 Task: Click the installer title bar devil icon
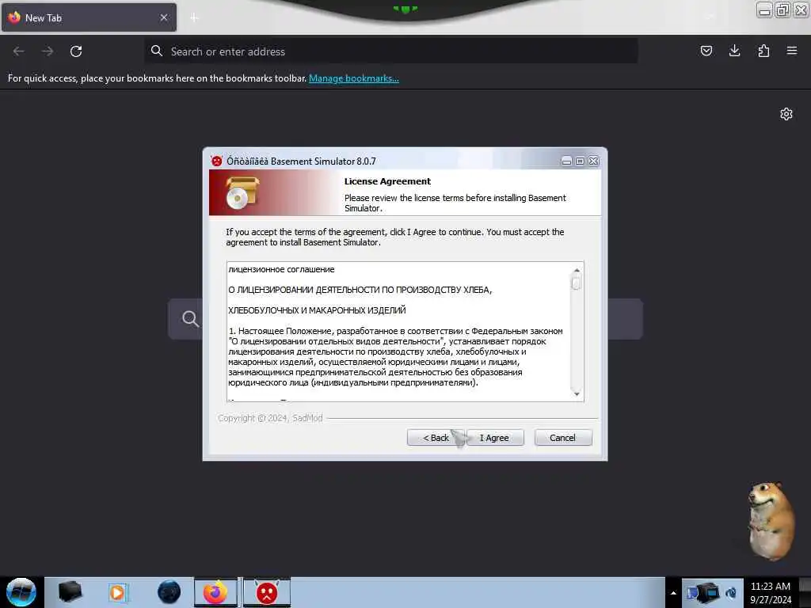click(x=217, y=161)
